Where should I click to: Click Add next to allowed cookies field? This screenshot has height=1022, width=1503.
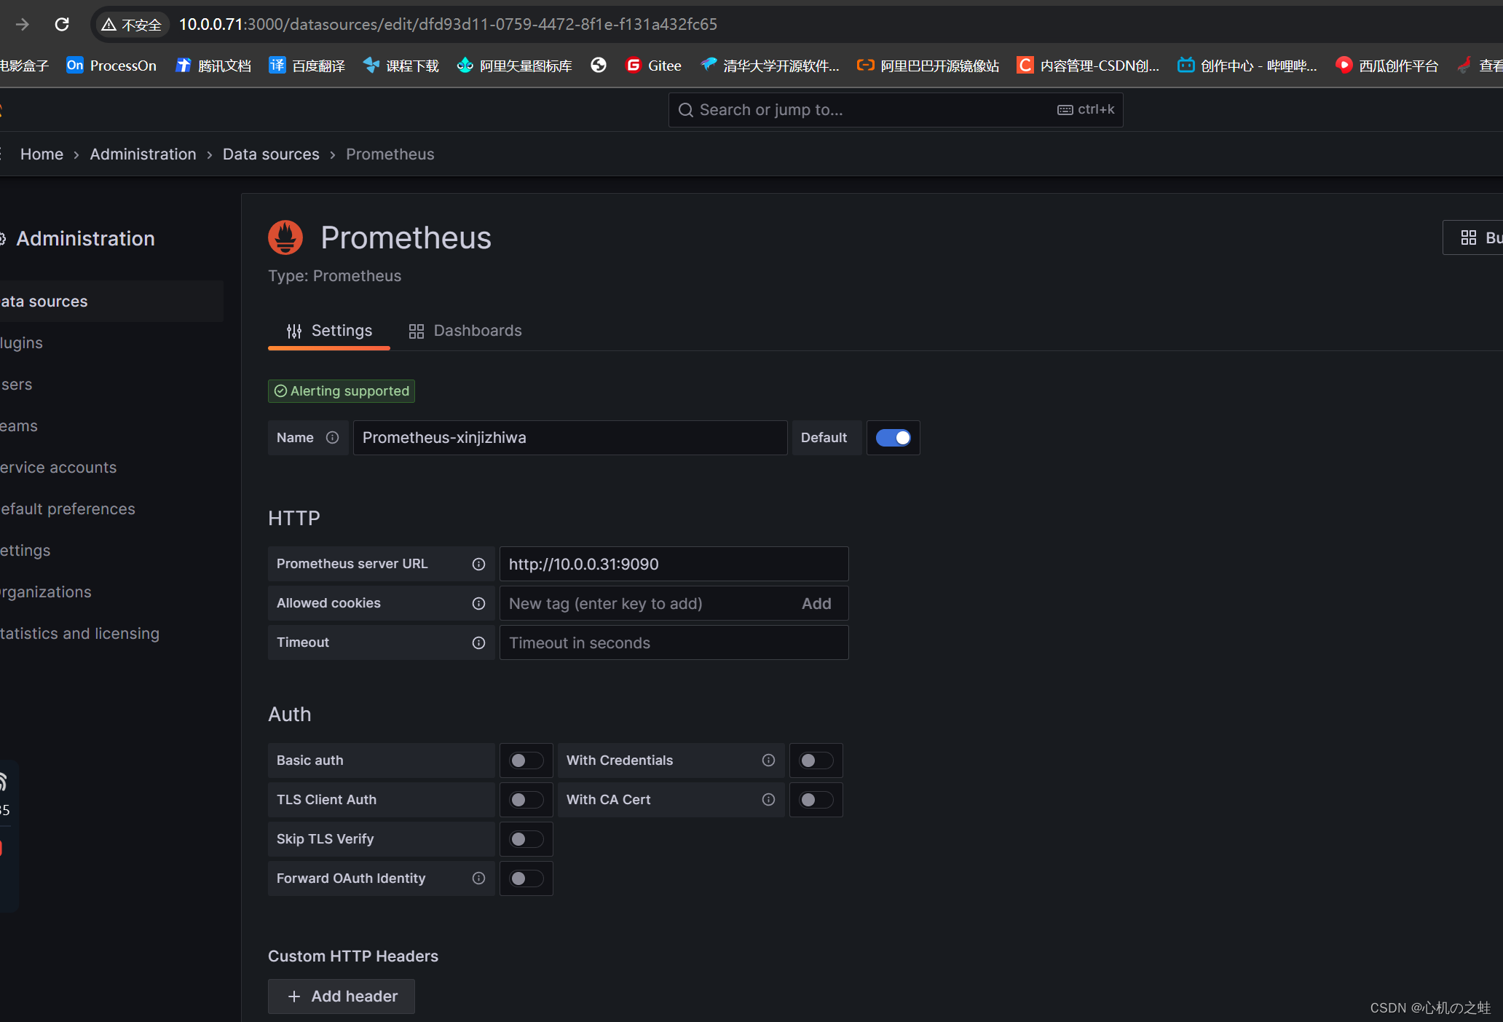tap(816, 603)
